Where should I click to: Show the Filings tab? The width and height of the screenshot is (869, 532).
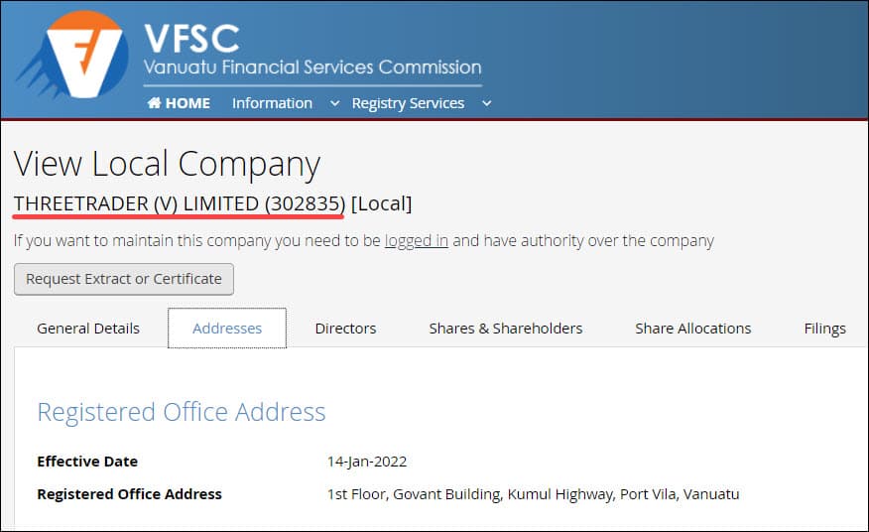824,329
